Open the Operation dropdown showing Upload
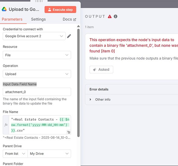This screenshot has width=178, height=166. pos(37,74)
